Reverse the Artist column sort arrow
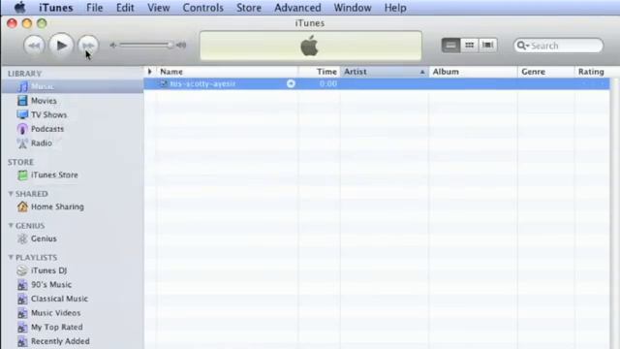620x349 pixels. pyautogui.click(x=422, y=72)
